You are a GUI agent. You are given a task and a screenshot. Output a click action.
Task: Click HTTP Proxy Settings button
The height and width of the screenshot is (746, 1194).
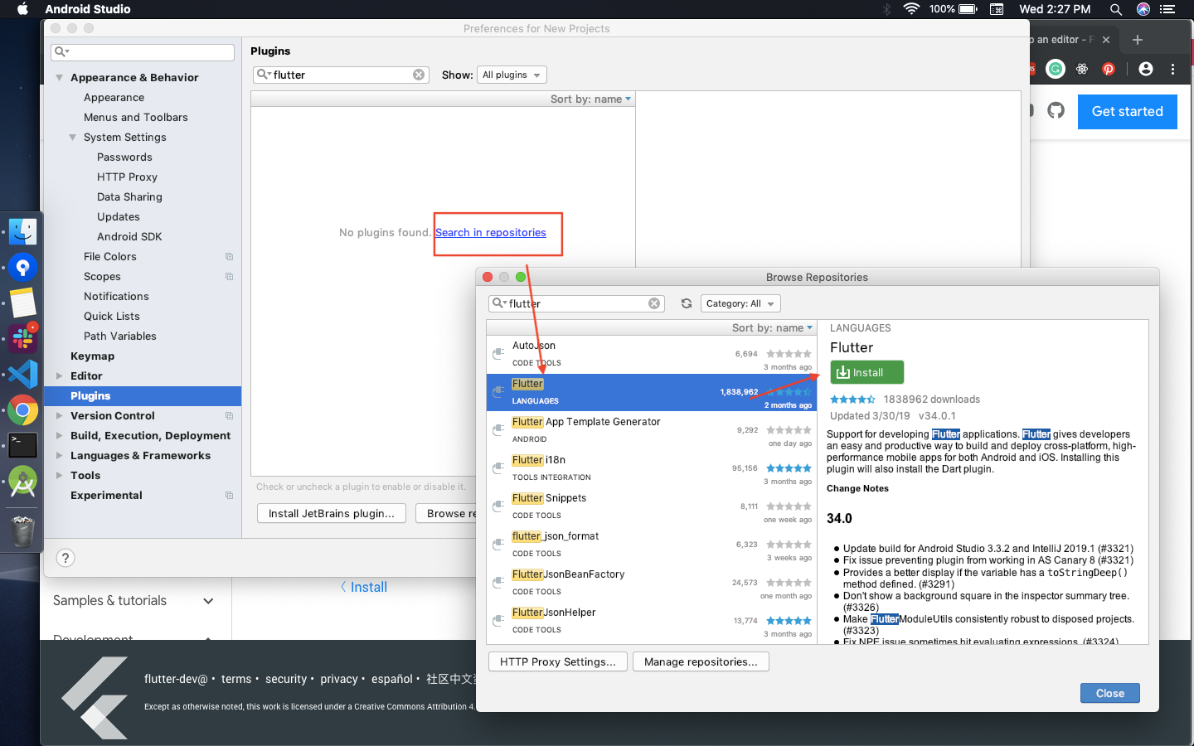click(x=557, y=661)
